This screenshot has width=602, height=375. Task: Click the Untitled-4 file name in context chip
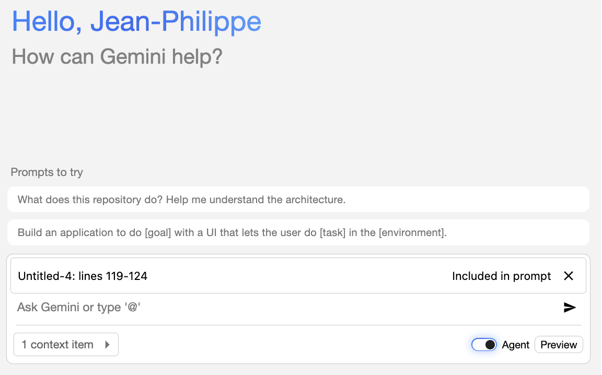tap(45, 276)
